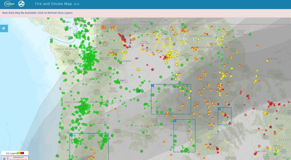Select the red circle in Yellowstone National Park

click(x=271, y=127)
